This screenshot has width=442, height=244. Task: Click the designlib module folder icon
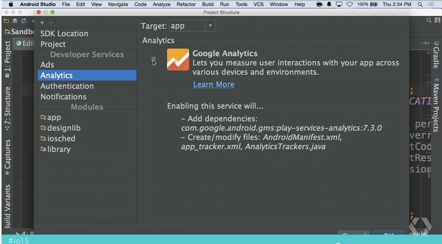click(x=43, y=128)
